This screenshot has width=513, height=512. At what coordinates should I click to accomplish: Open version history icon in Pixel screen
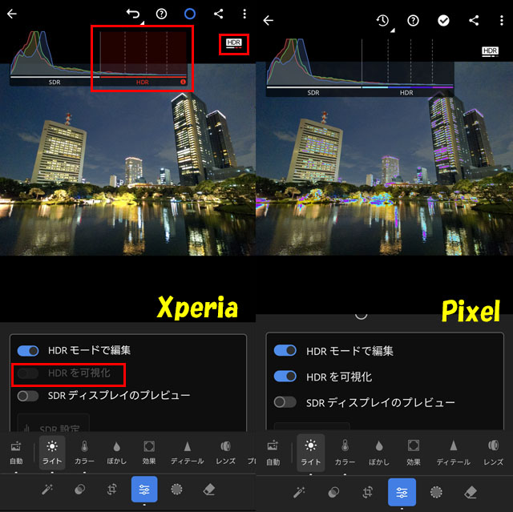(382, 21)
